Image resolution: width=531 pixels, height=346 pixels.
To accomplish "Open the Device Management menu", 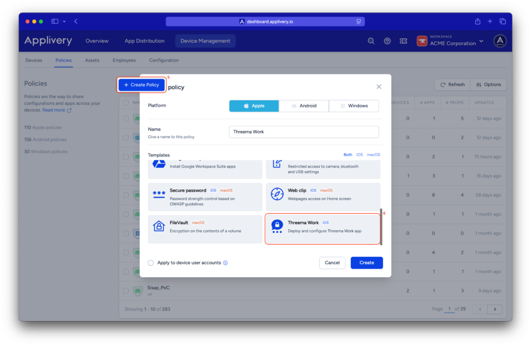I will pos(205,41).
